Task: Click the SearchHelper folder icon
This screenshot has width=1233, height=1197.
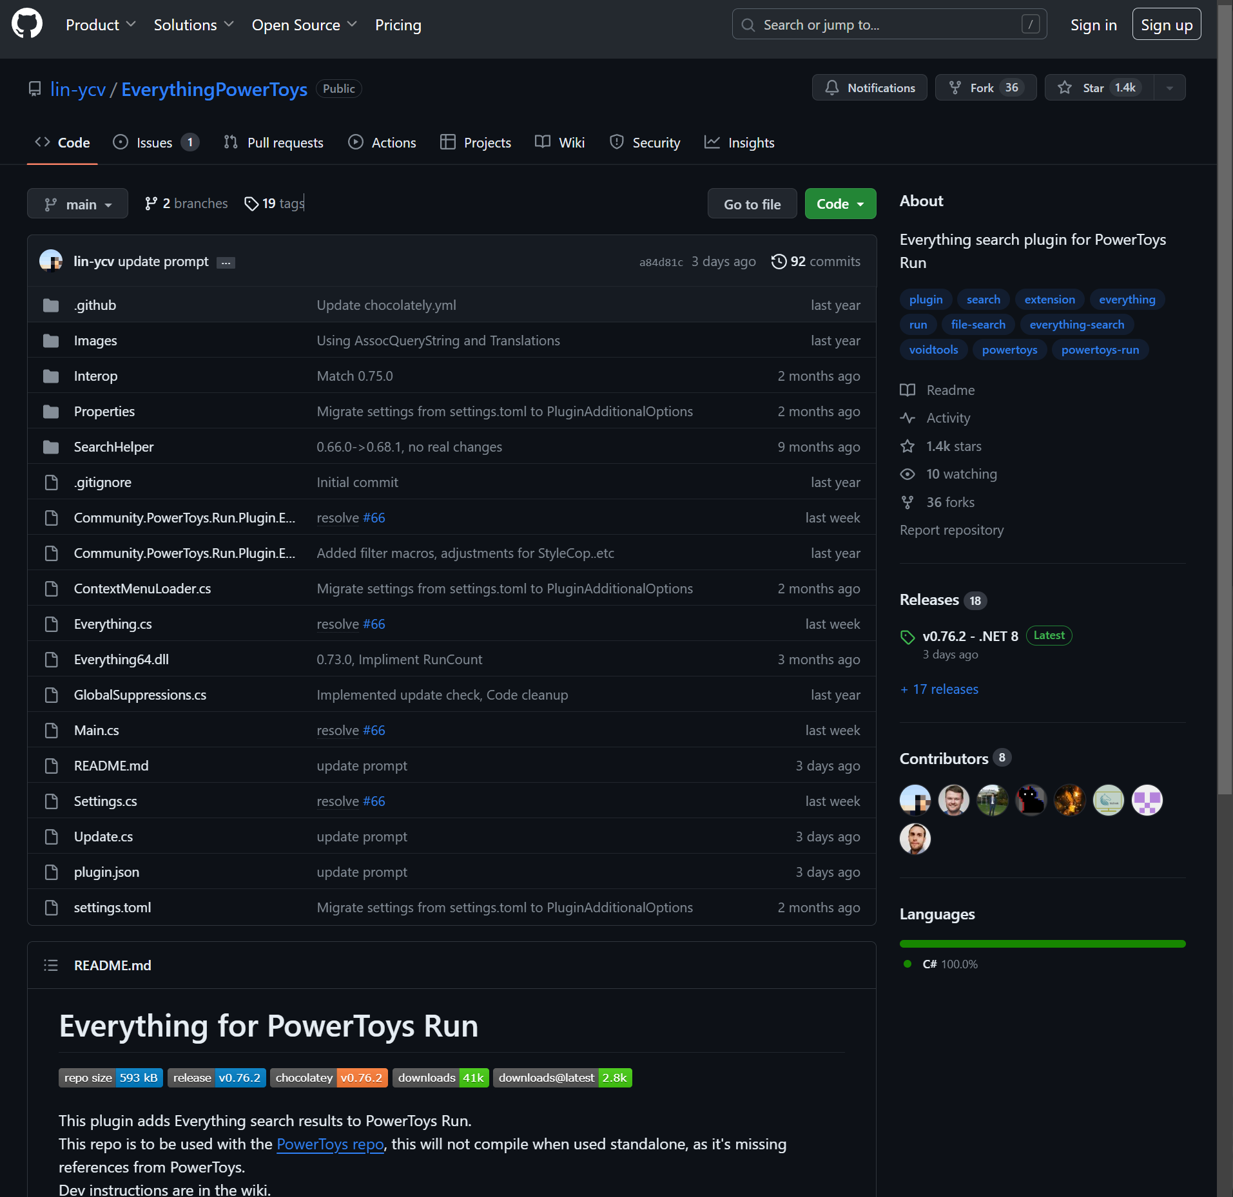Action: coord(51,446)
